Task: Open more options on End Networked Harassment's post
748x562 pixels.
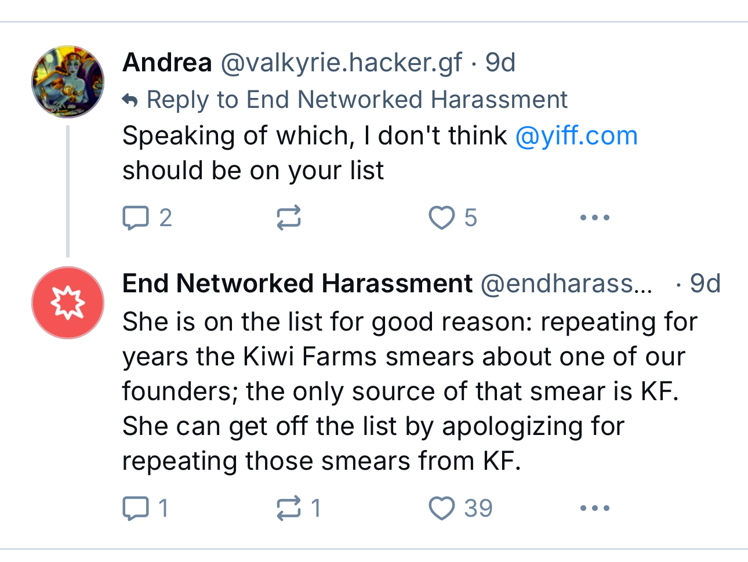Action: [594, 509]
